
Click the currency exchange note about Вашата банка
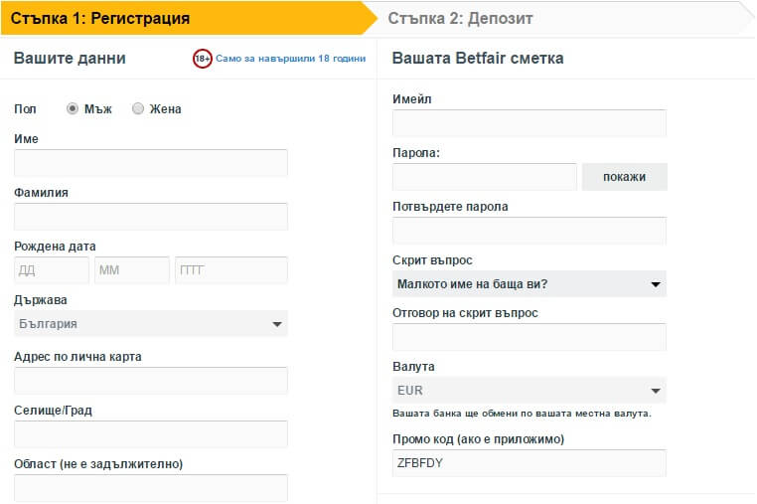pos(522,414)
